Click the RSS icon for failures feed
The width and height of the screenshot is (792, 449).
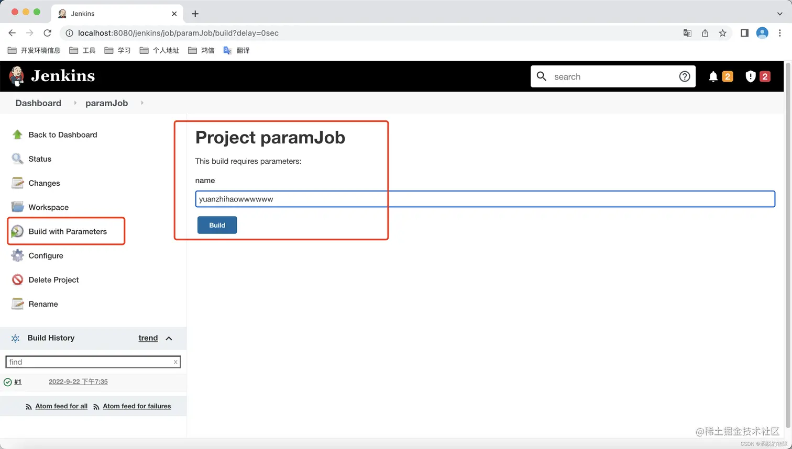coord(96,407)
